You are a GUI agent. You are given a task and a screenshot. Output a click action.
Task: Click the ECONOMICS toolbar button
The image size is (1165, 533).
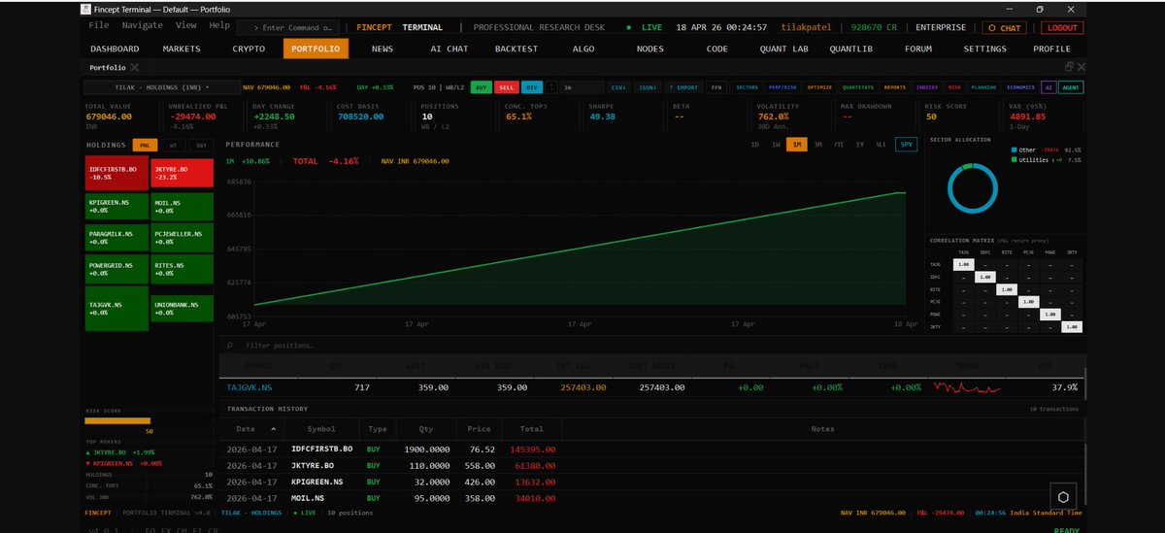(1020, 87)
